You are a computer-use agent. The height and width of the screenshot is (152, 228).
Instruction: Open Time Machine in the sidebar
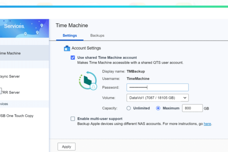25,53
